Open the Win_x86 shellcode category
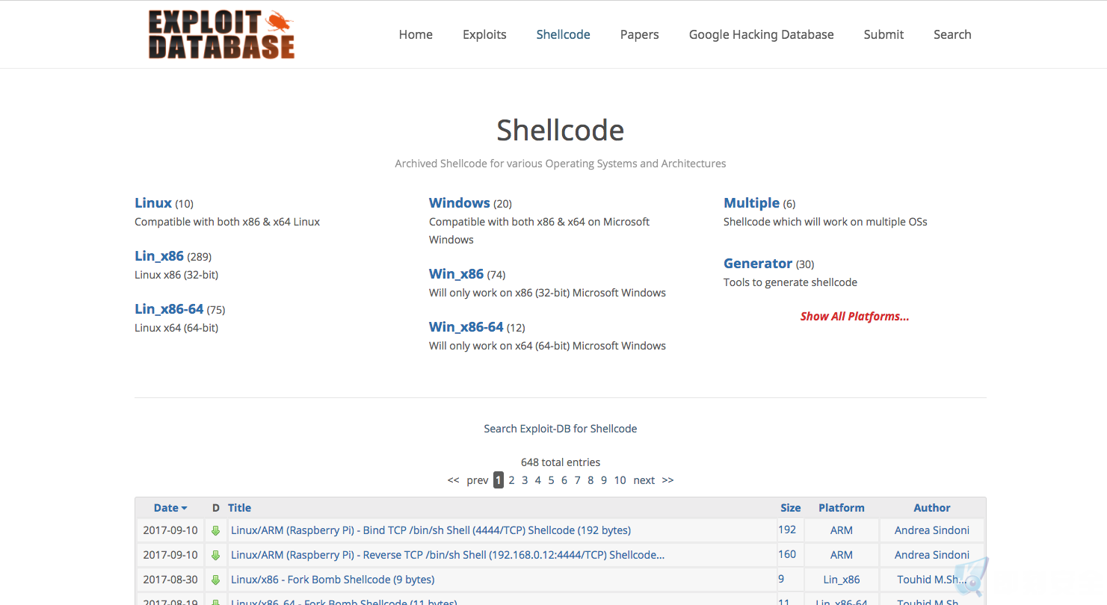This screenshot has width=1107, height=605. 456,273
